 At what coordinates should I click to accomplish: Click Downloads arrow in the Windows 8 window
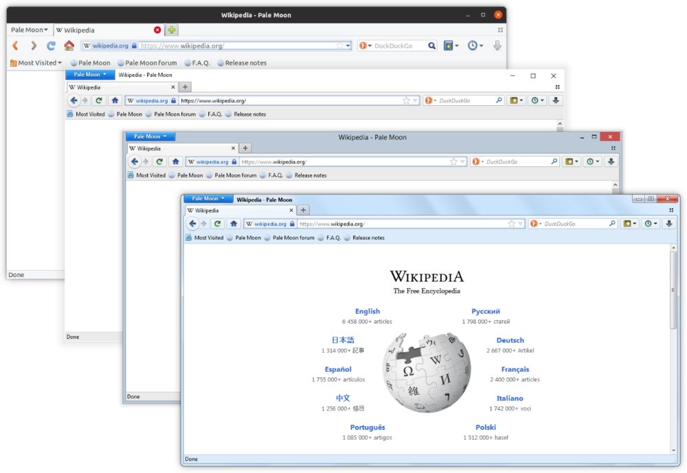point(611,162)
